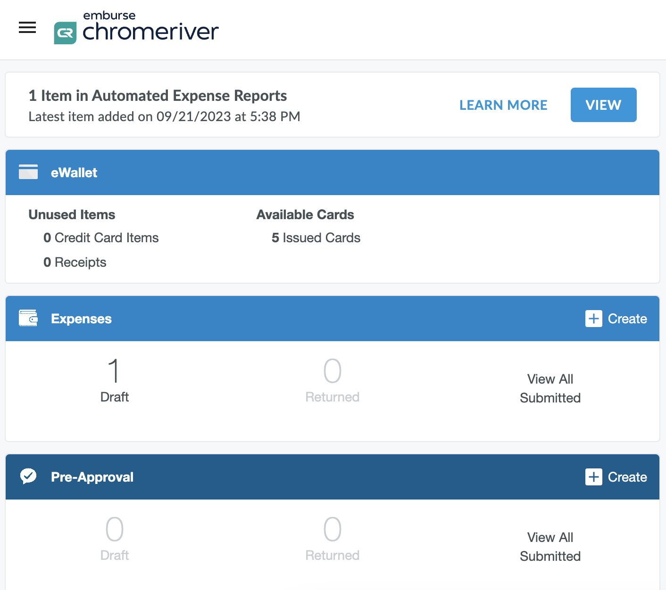The height and width of the screenshot is (590, 666).
Task: Open the eWallet section header
Action: pyautogui.click(x=74, y=173)
